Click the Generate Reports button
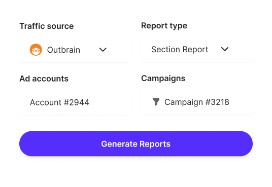This screenshot has height=187, width=272. [136, 144]
